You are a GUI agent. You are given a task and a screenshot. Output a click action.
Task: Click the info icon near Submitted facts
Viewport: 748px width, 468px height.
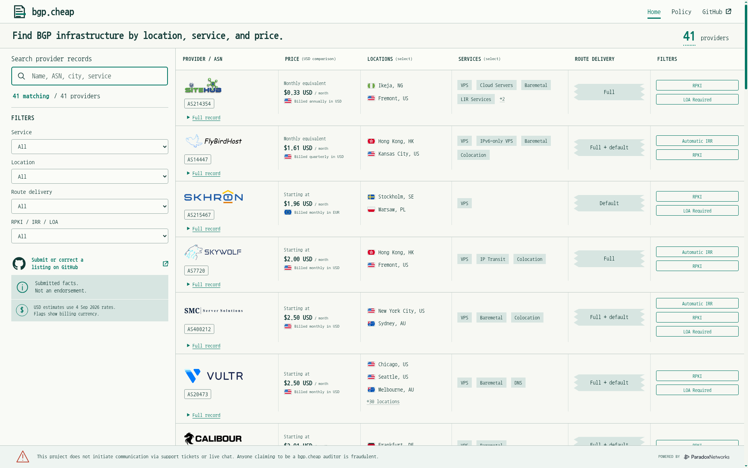click(x=22, y=287)
